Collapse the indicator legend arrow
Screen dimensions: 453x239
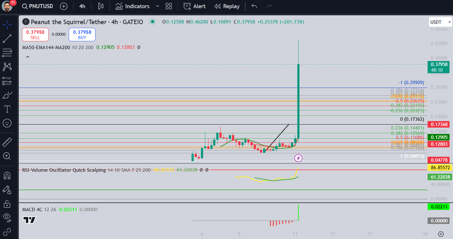[27, 57]
